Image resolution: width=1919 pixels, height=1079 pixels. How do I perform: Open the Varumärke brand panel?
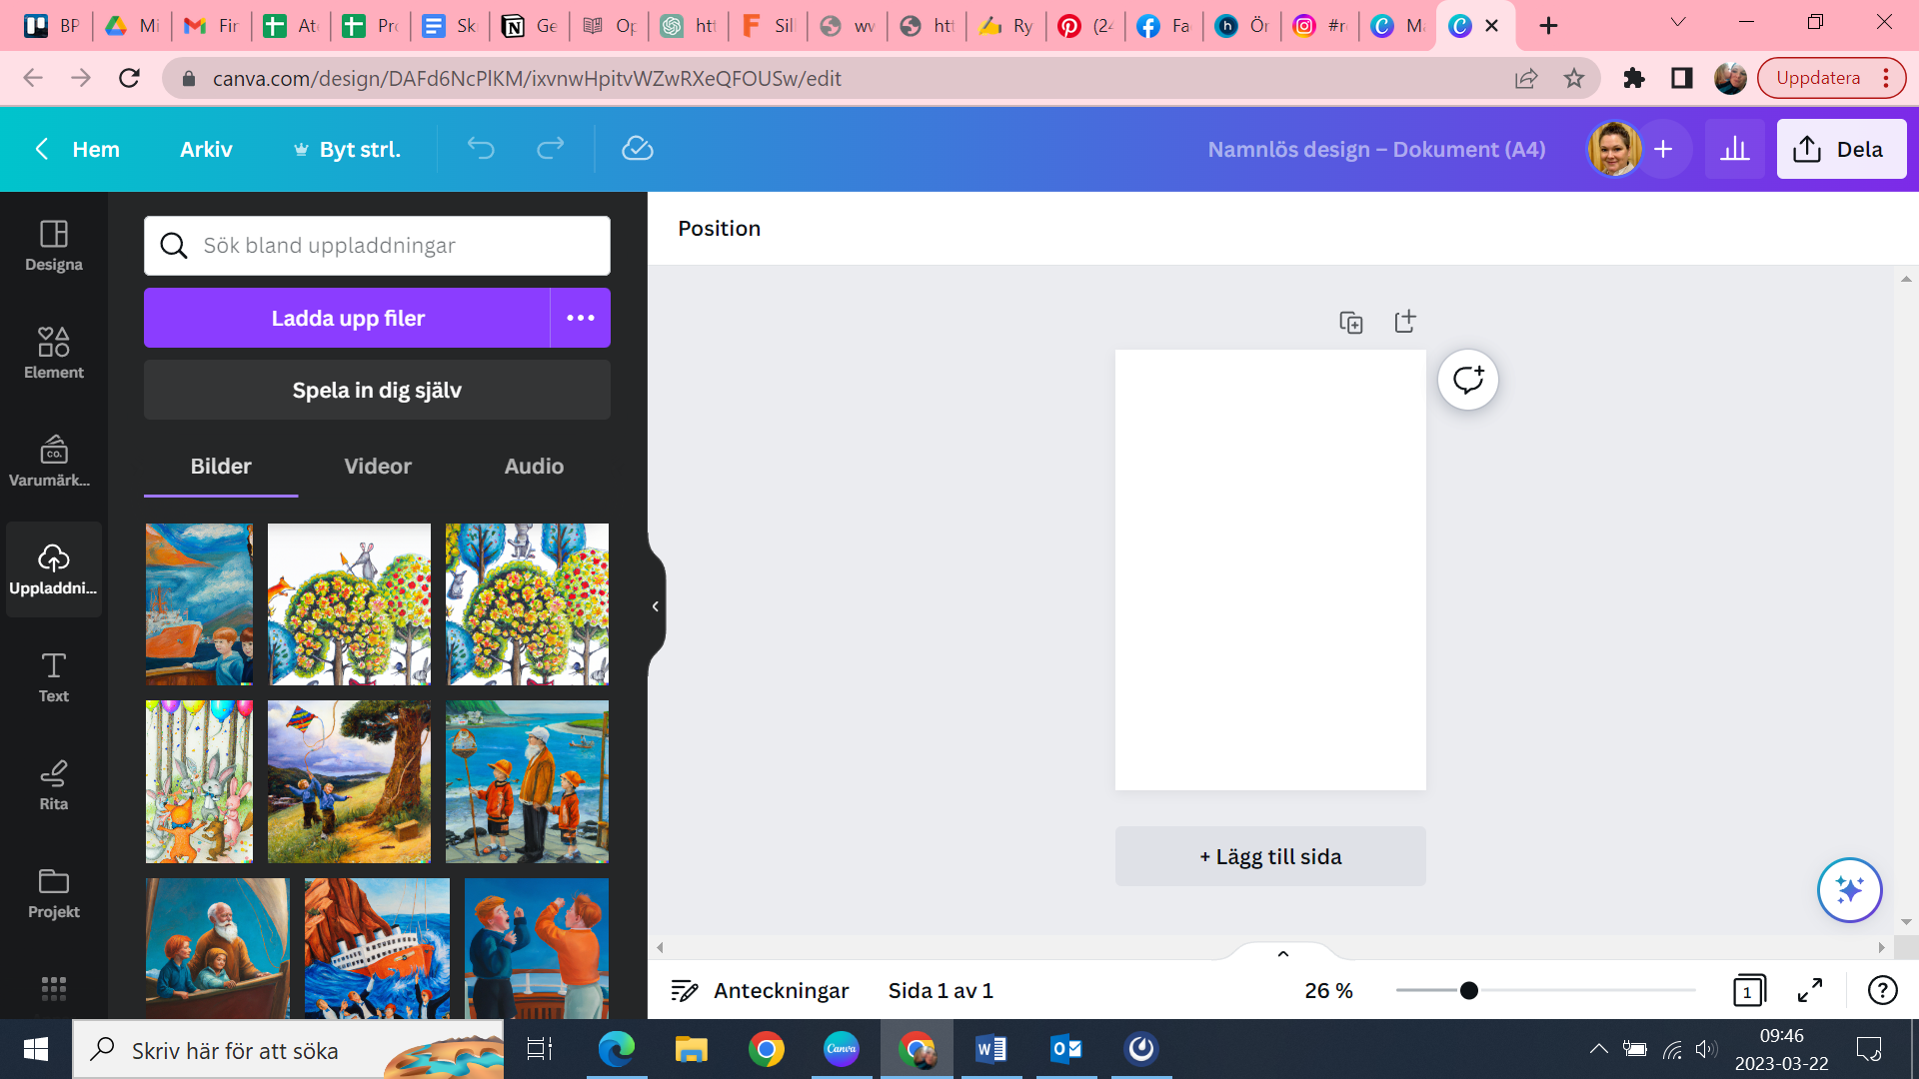pos(54,462)
